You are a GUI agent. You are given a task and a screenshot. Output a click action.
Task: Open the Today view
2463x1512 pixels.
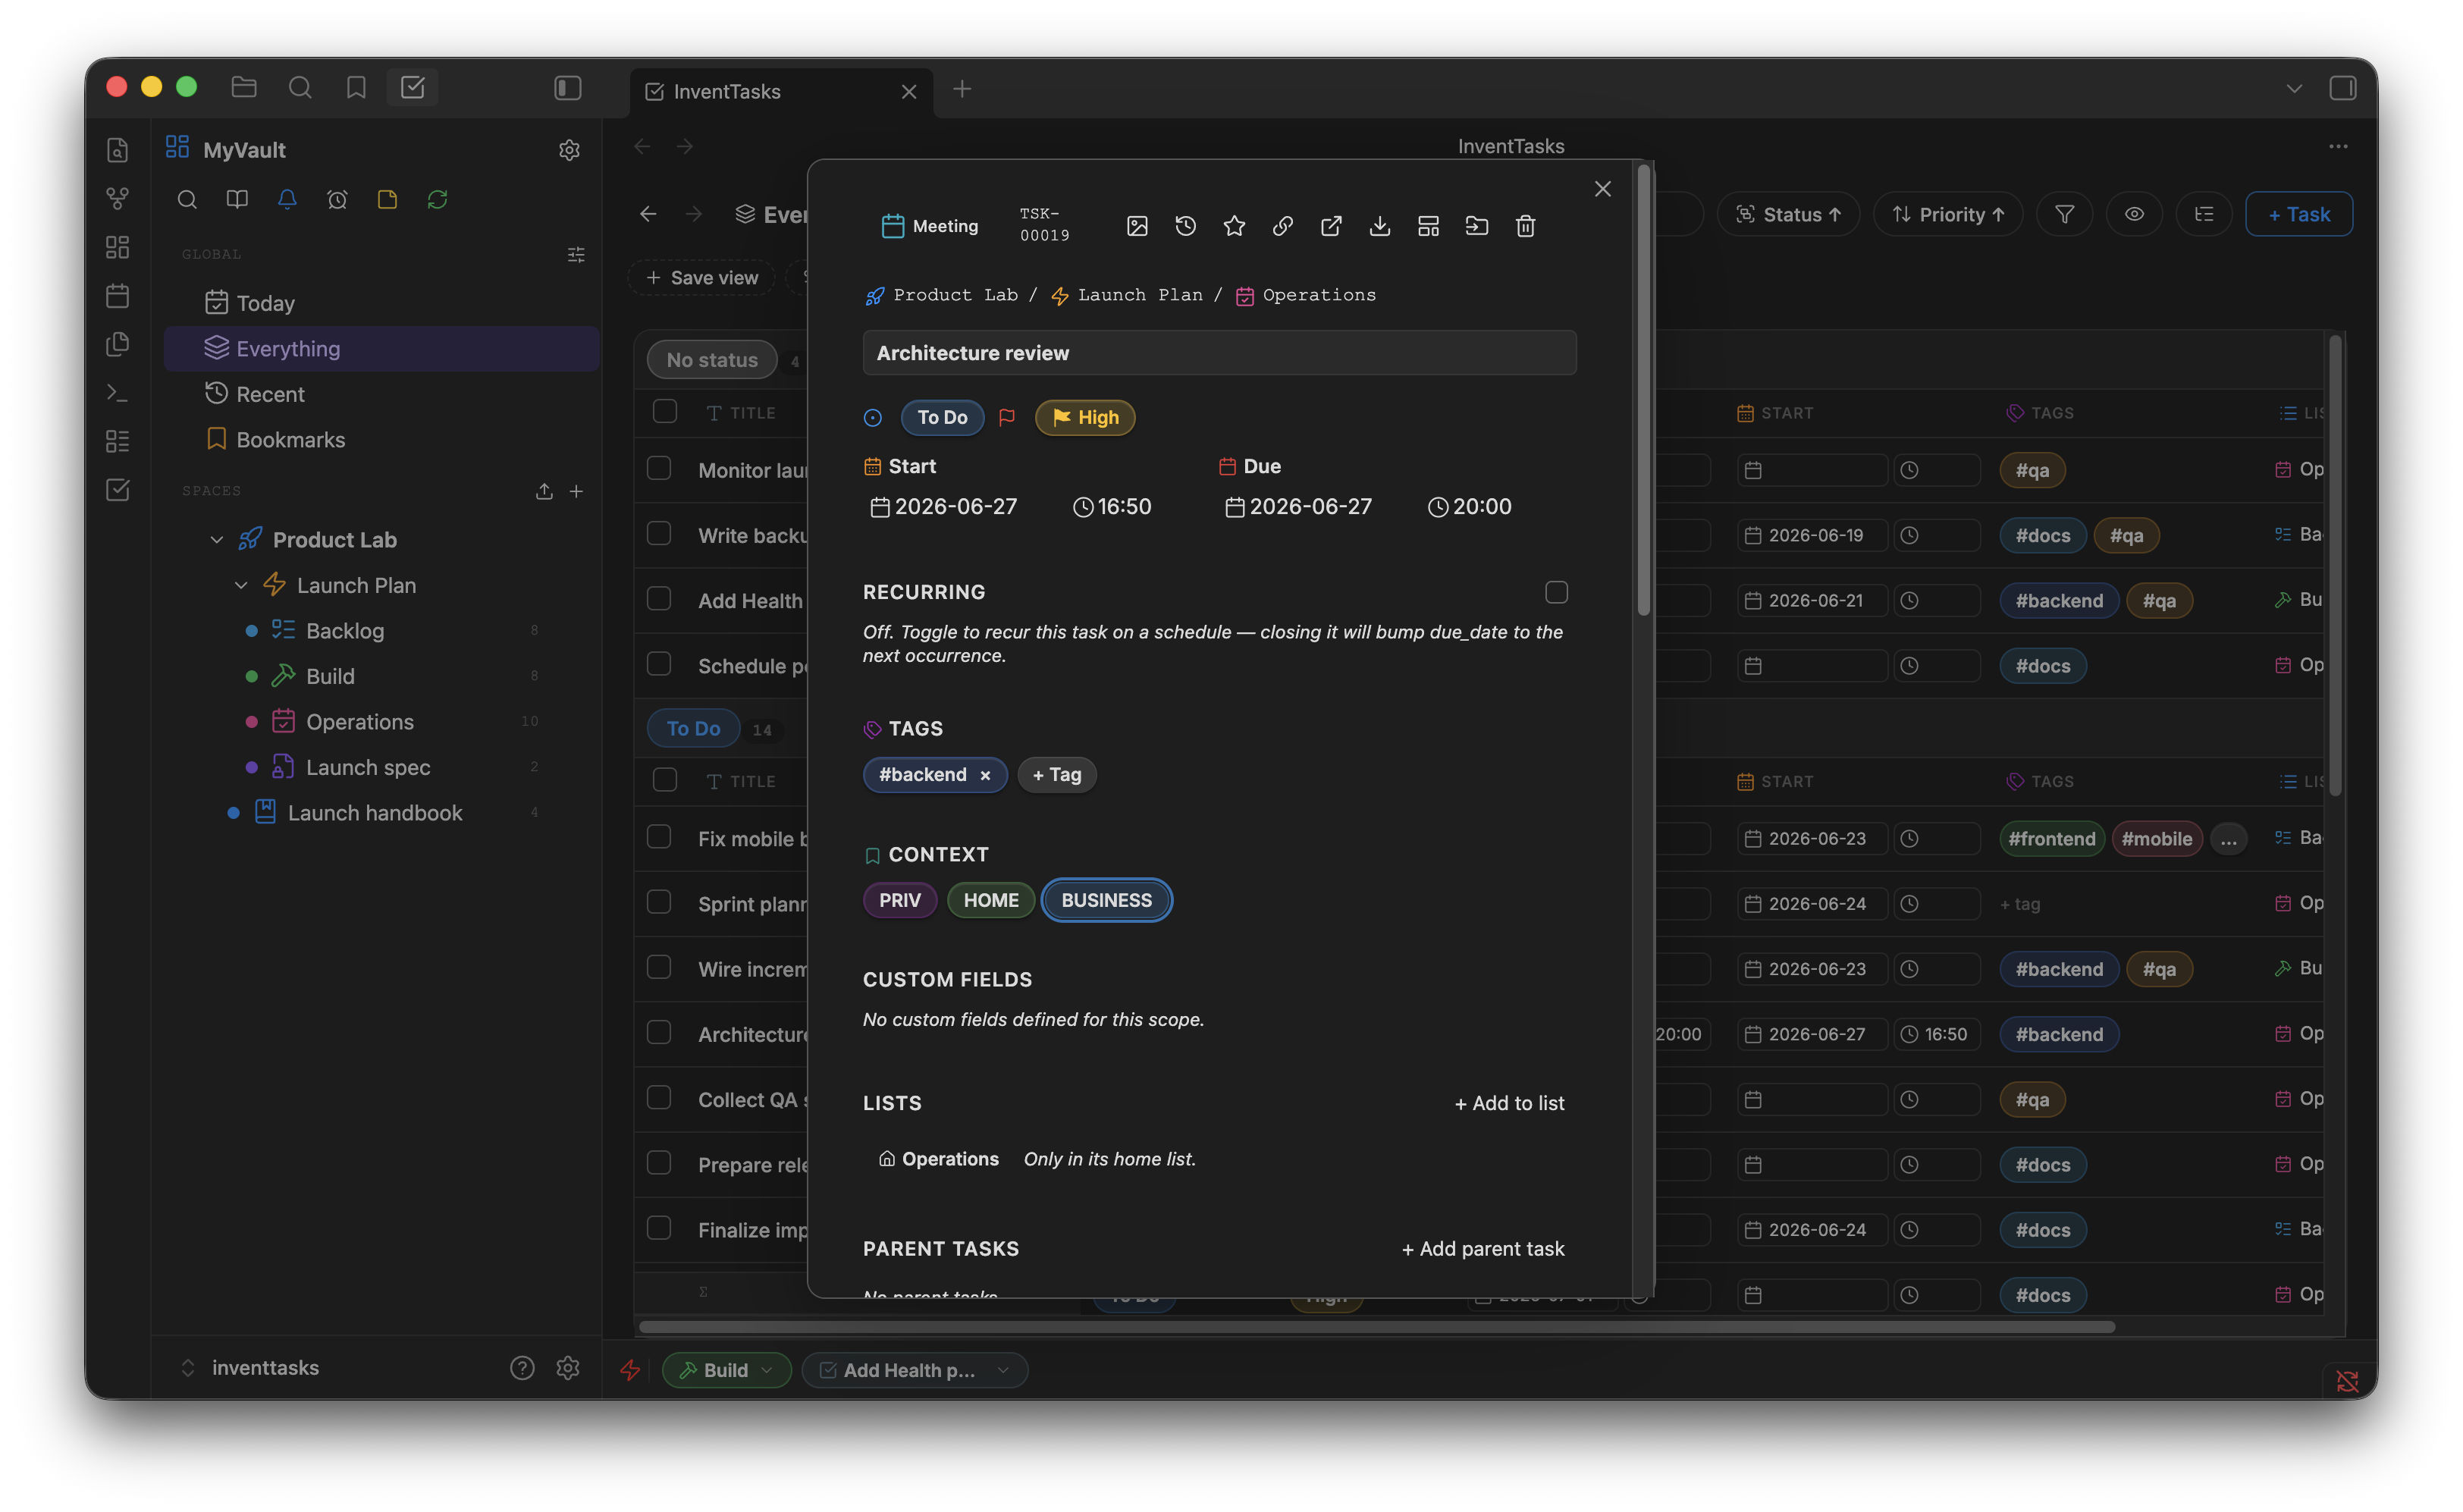coord(381,303)
